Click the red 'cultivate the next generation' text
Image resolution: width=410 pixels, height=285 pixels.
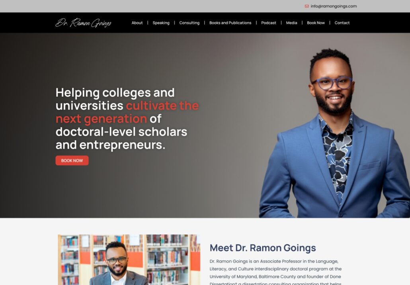pyautogui.click(x=127, y=112)
